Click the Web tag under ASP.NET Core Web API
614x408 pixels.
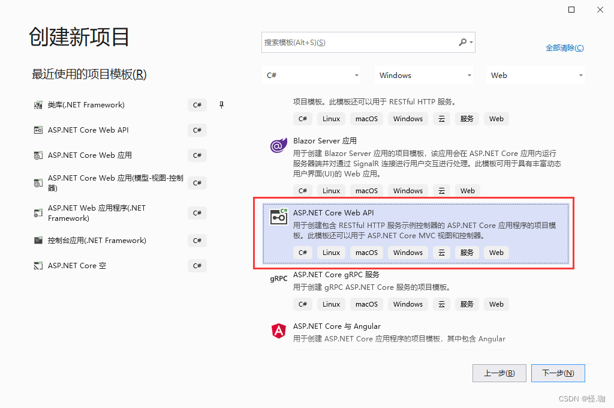[496, 253]
